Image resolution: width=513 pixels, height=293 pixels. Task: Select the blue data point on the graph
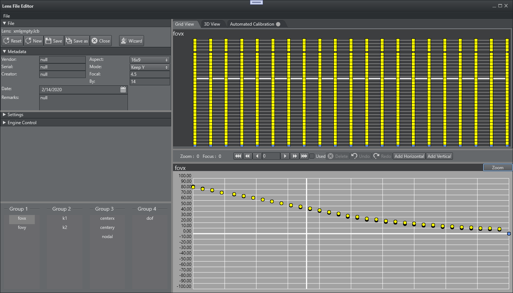click(509, 234)
